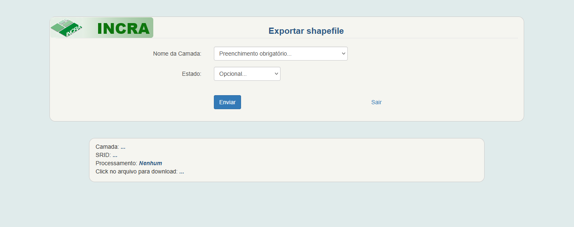Image resolution: width=574 pixels, height=227 pixels.
Task: Select the Preenchimento obrigatório placeholder text
Action: (255, 54)
